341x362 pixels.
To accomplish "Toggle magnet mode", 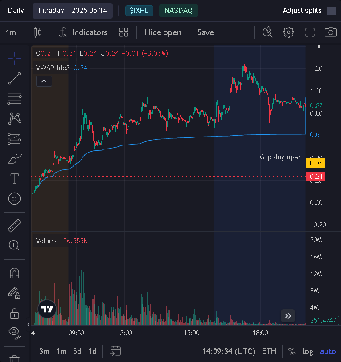I will (x=15, y=273).
